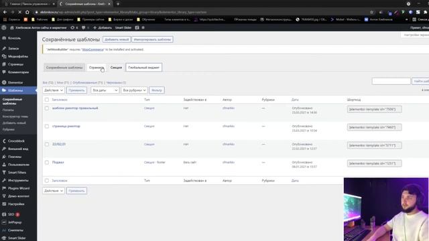Check the box for the 22/02/21 template
Viewport: 429px width, 241px height.
[47, 145]
